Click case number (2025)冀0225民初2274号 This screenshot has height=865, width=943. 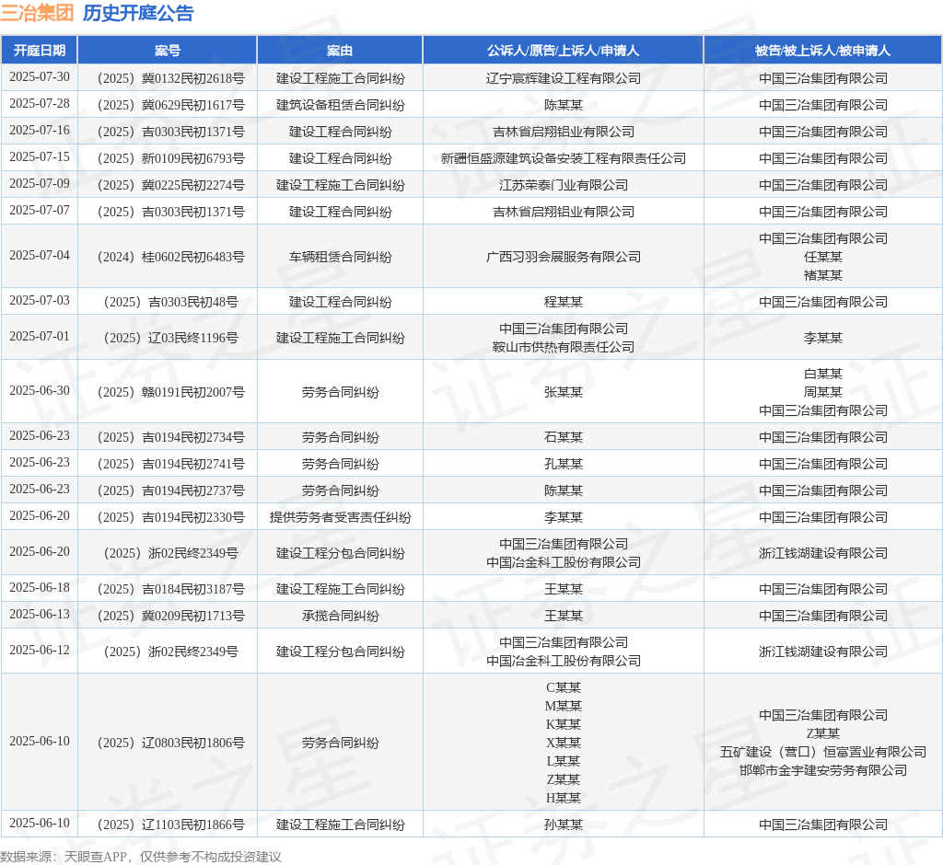(x=170, y=185)
